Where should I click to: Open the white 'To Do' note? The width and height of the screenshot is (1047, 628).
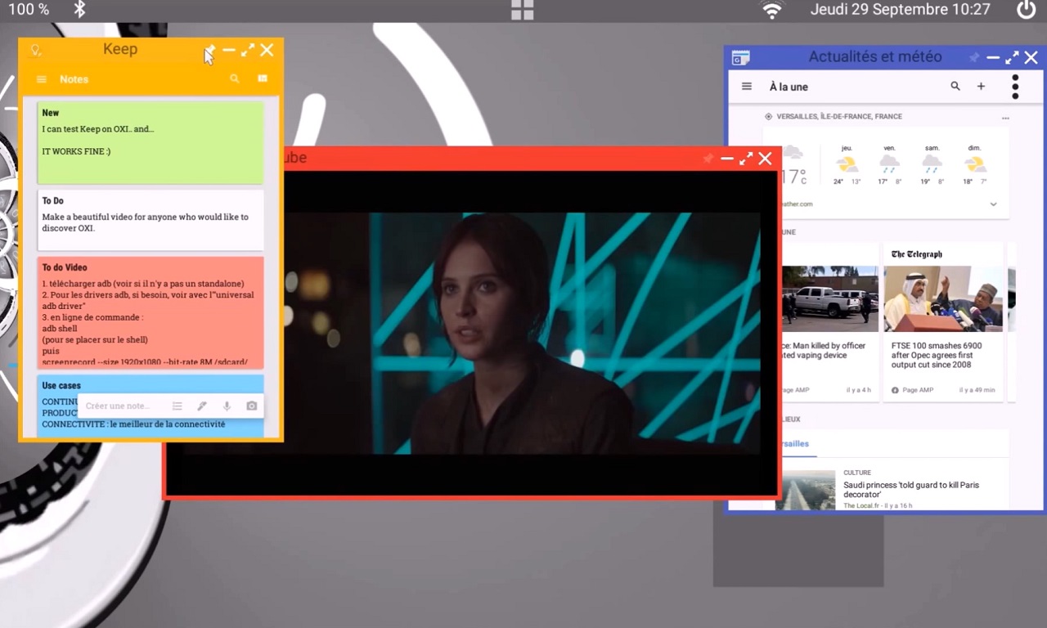pos(151,220)
